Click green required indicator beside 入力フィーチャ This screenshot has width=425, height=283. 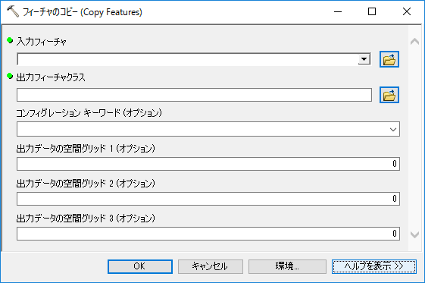[10, 40]
